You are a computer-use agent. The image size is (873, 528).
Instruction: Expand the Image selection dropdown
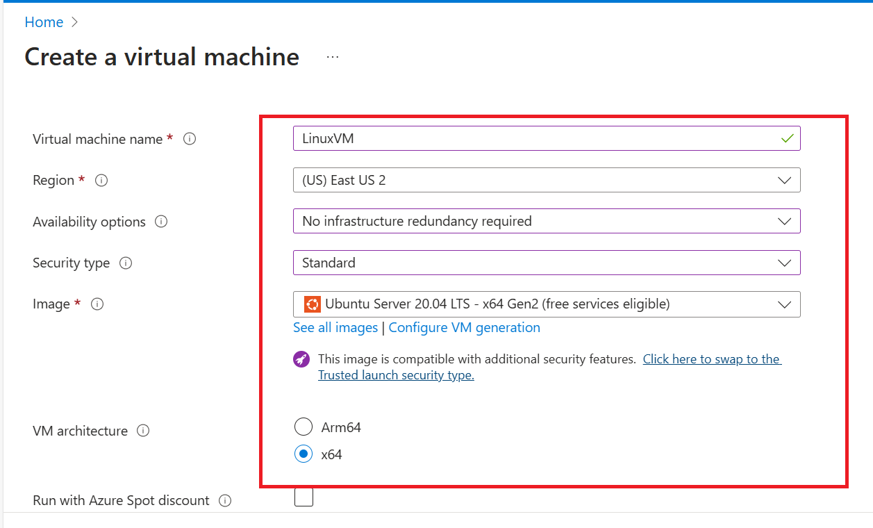click(x=546, y=304)
